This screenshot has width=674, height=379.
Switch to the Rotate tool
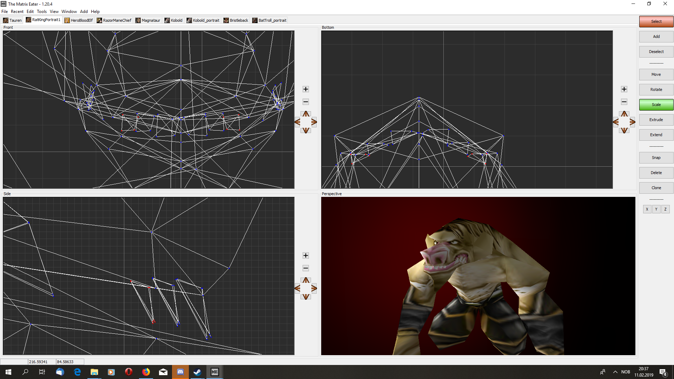pos(656,89)
